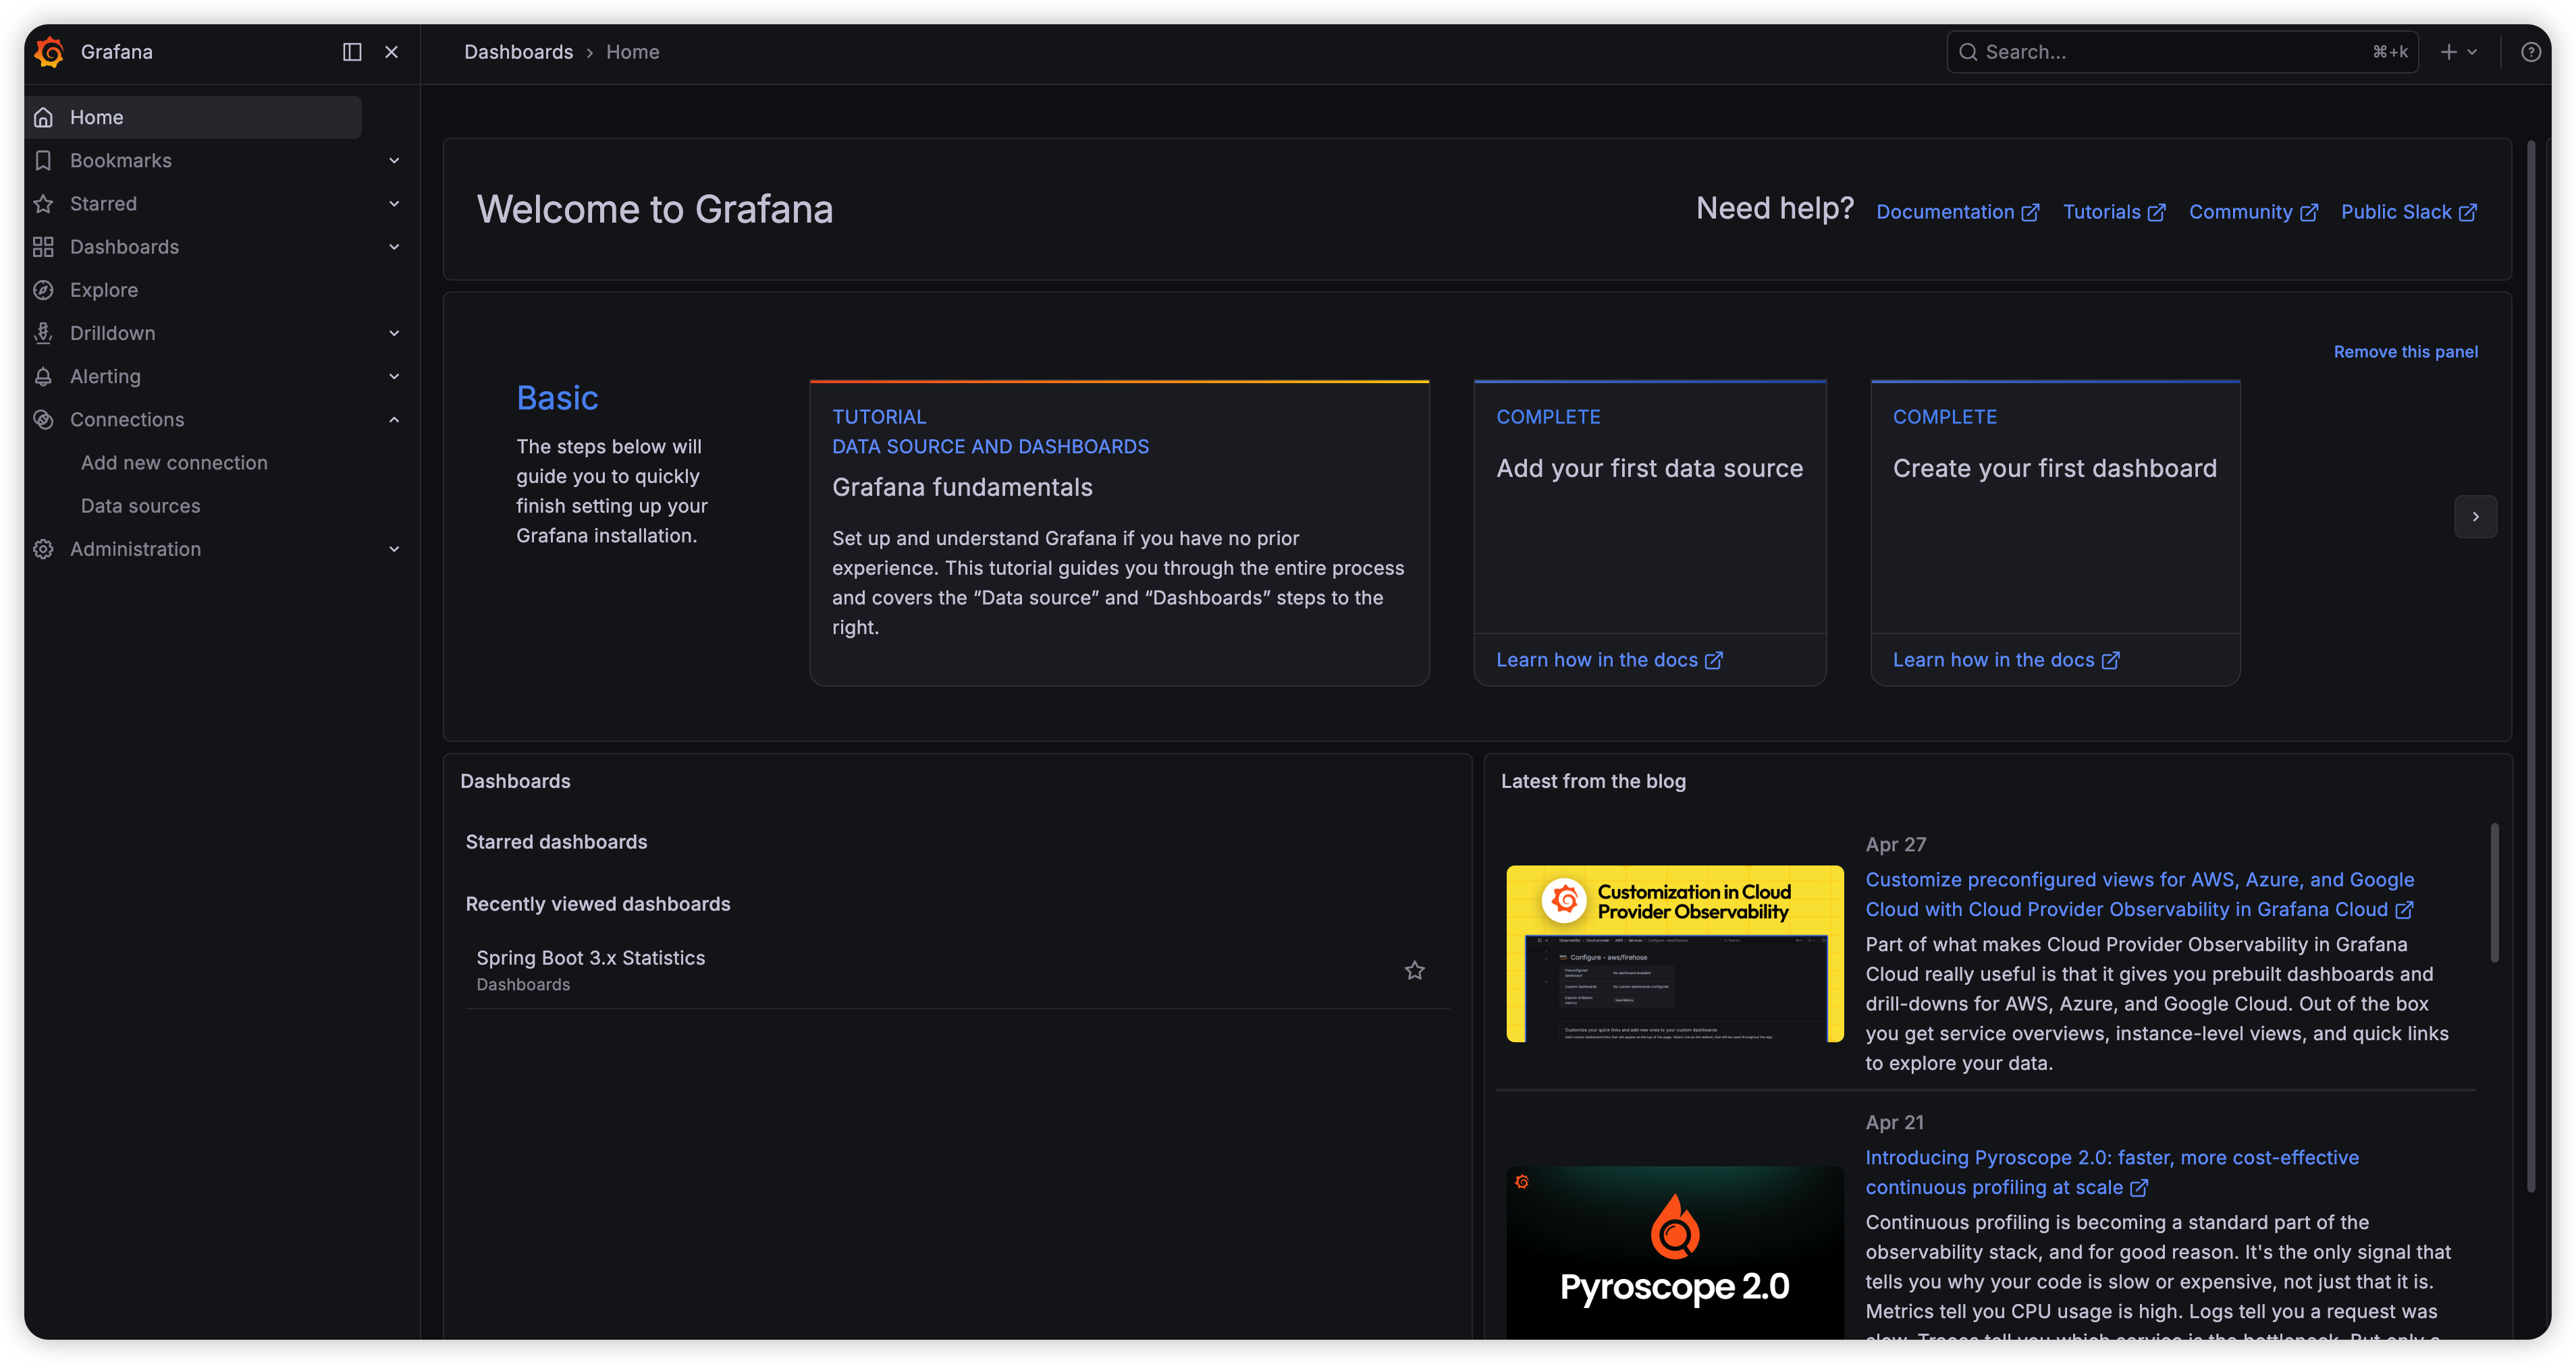Click external link icon beside Public Slack
The width and height of the screenshot is (2576, 1364).
(x=2467, y=213)
